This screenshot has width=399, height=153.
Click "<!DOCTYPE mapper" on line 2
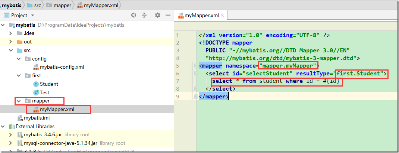[226, 43]
